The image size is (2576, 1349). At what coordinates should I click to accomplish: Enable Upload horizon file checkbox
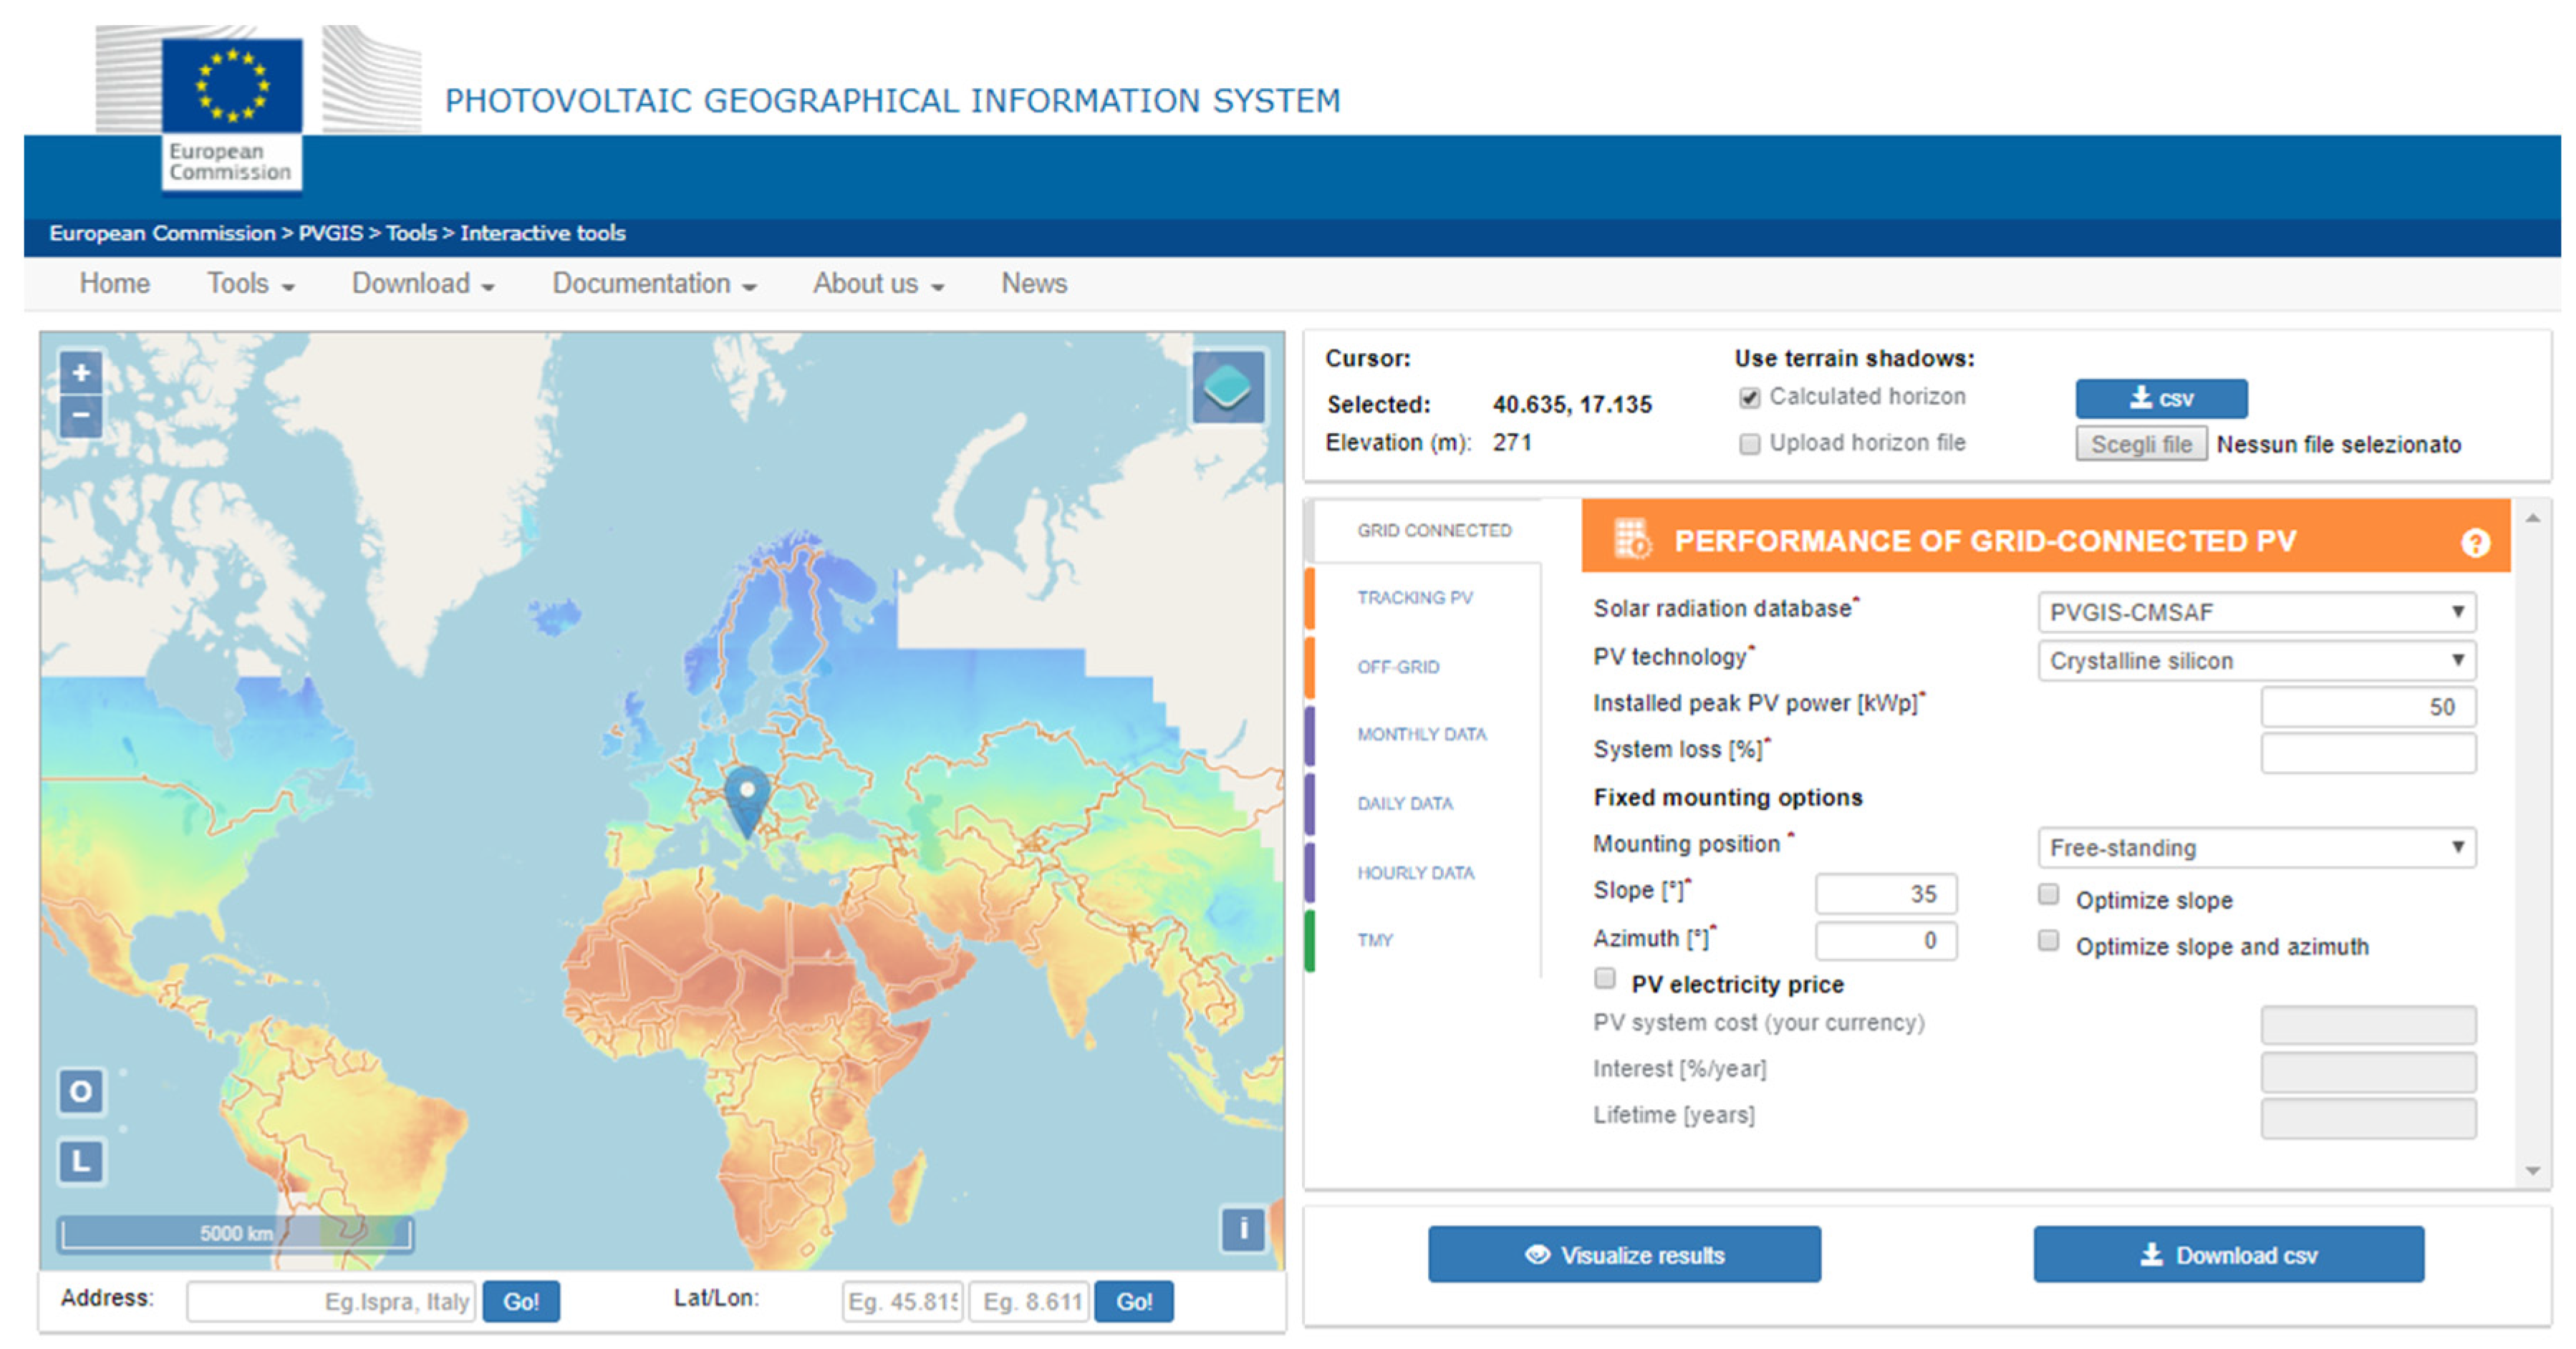click(x=1749, y=444)
